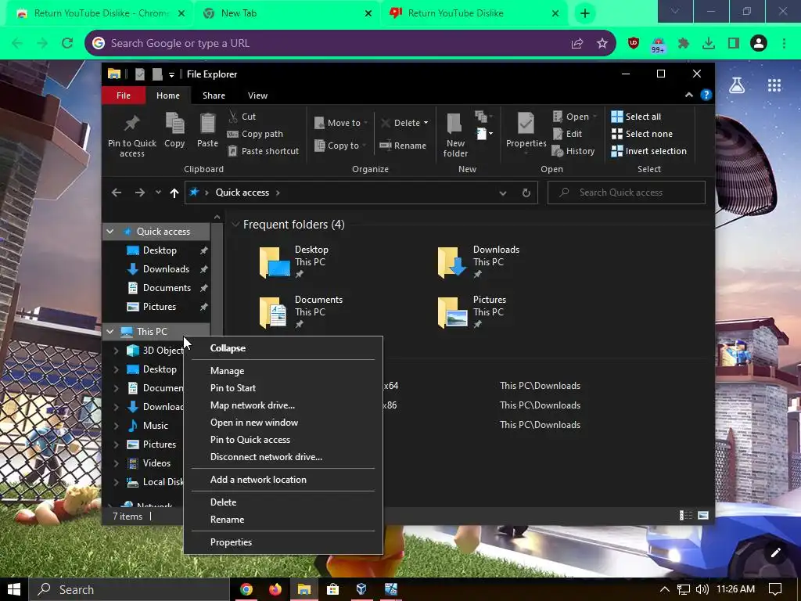801x601 pixels.
Task: Go up one level with the up arrow
Action: pos(174,193)
